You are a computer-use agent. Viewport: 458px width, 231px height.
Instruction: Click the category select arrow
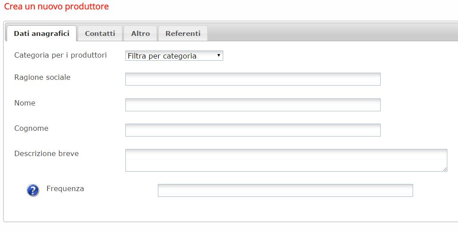(x=218, y=55)
